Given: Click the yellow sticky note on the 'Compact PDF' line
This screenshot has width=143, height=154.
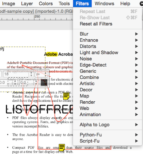Looking at the screenshot, I should tap(62, 147).
